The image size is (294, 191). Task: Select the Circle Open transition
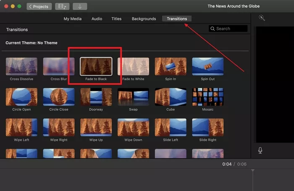click(21, 97)
